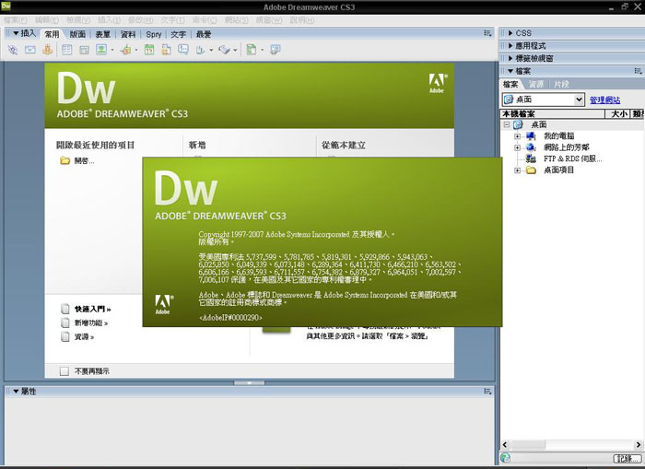This screenshot has height=469, width=645.
Task: Click the Media insert icon
Action: [125, 50]
